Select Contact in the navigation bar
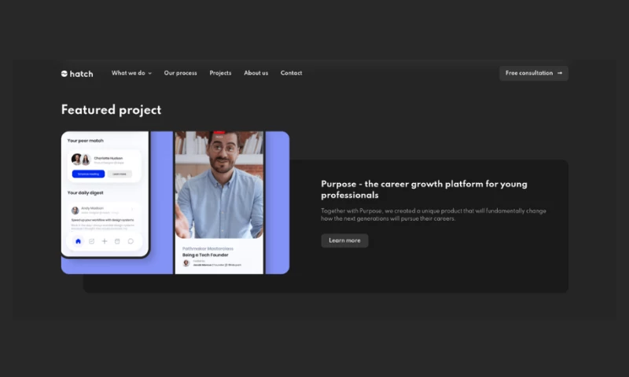629x377 pixels. pyautogui.click(x=291, y=73)
